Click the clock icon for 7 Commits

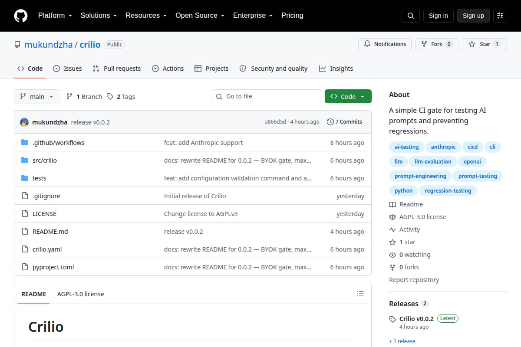pyautogui.click(x=330, y=122)
